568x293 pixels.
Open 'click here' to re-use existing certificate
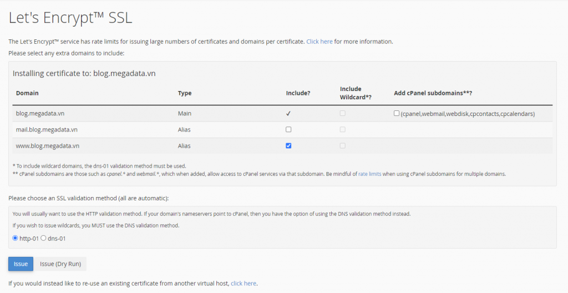click(244, 284)
